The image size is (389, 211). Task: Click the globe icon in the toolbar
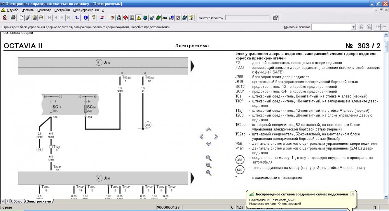pos(145,17)
